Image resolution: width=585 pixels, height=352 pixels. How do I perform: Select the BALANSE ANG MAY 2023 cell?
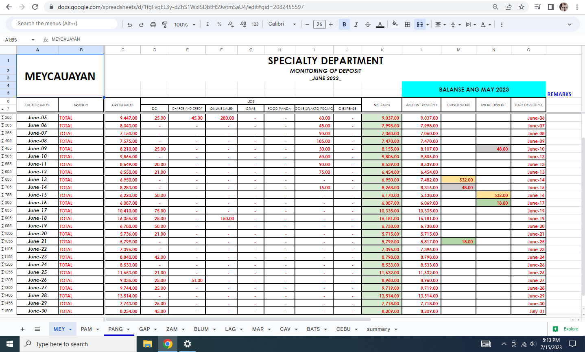point(474,90)
